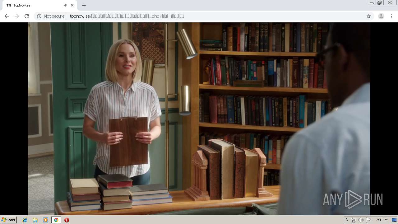Open the Chrome profile avatar

coord(381,16)
